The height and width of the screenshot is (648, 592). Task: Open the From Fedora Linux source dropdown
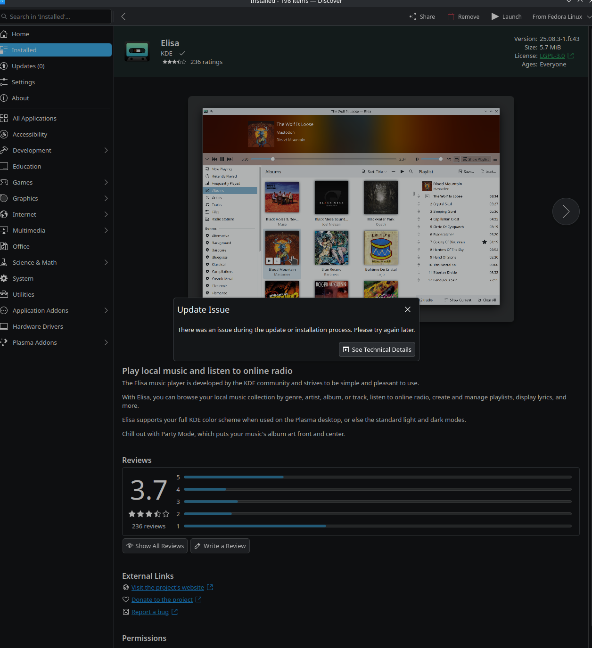561,16
